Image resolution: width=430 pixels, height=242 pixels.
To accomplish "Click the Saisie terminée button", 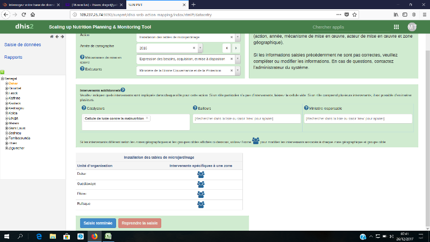I will pos(97,223).
